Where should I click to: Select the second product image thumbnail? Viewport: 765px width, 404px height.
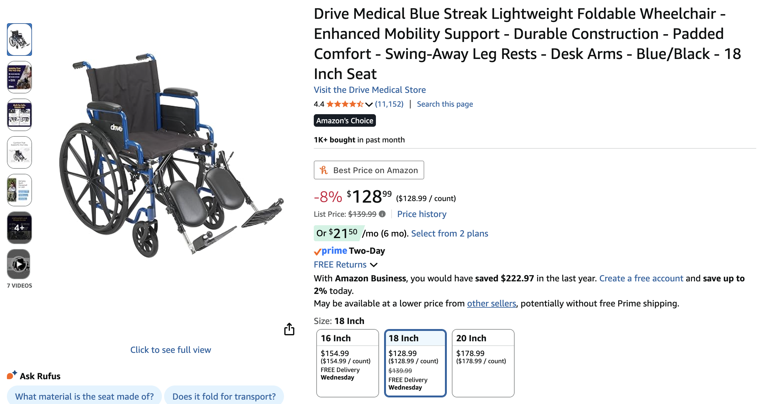19,77
